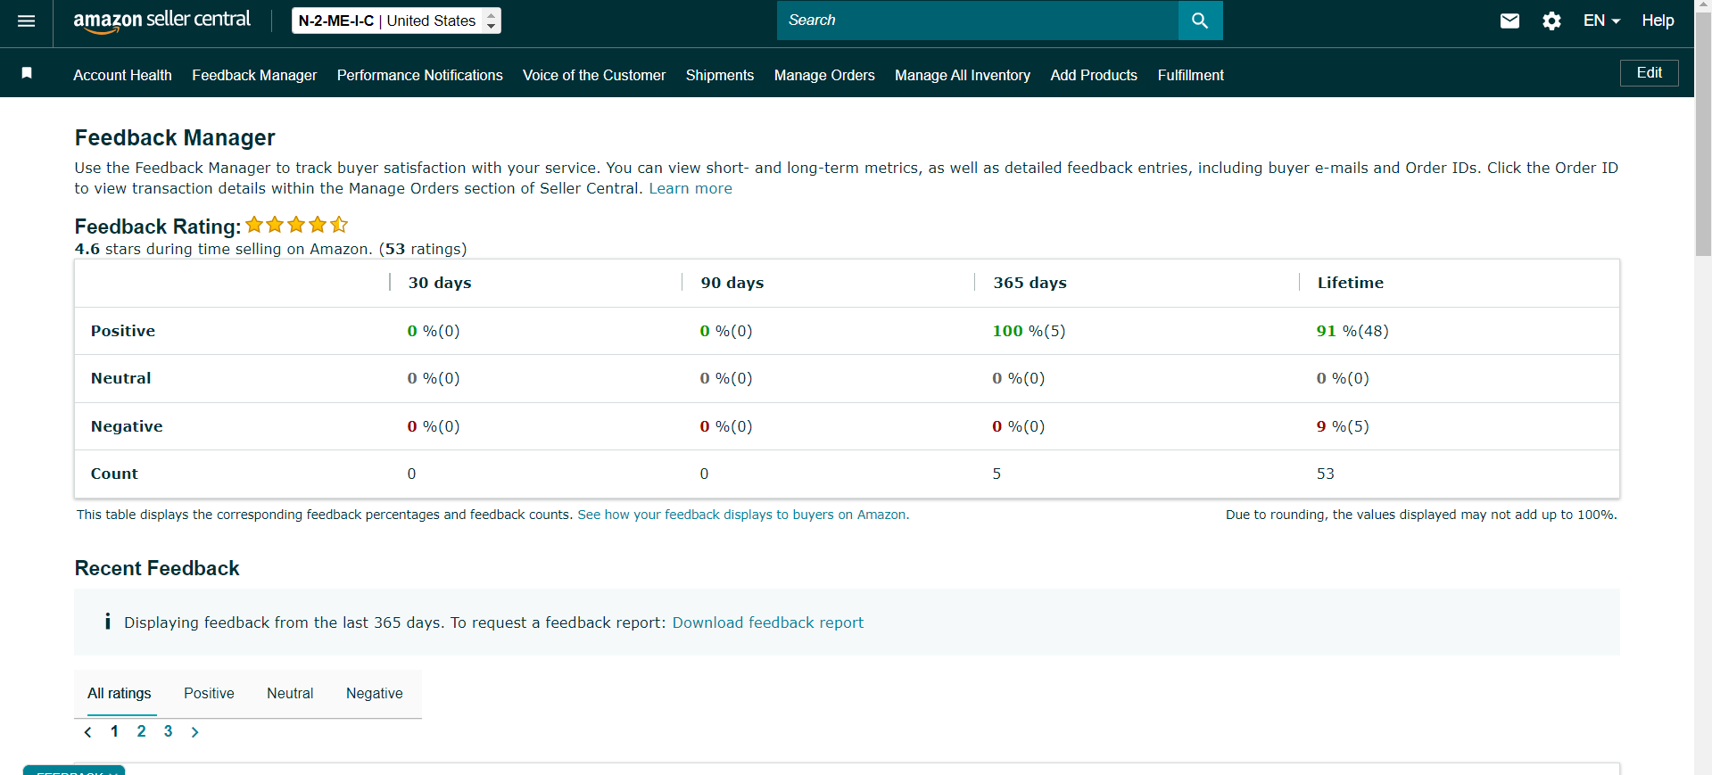Image resolution: width=1712 pixels, height=775 pixels.
Task: Click the Lifetime column header
Action: point(1351,283)
